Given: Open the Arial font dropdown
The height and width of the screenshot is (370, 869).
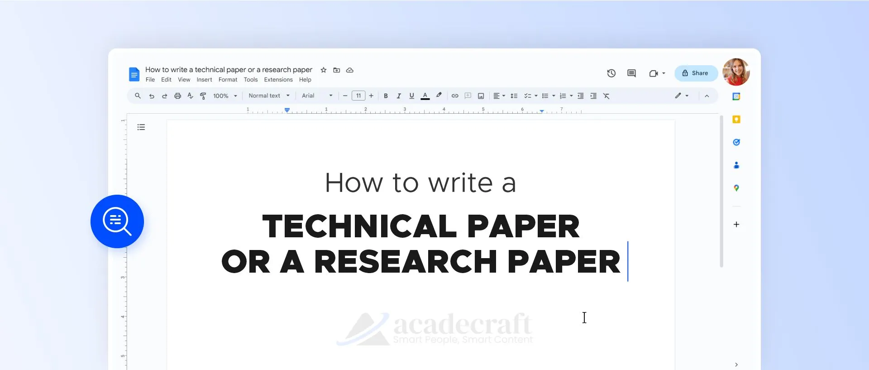Looking at the screenshot, I should pyautogui.click(x=317, y=96).
